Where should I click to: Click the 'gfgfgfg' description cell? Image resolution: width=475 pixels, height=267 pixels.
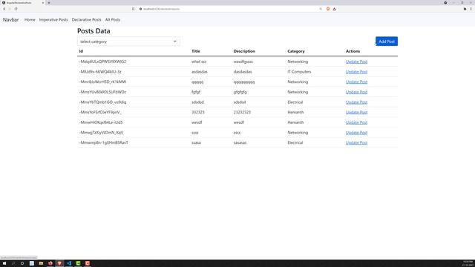pos(240,92)
